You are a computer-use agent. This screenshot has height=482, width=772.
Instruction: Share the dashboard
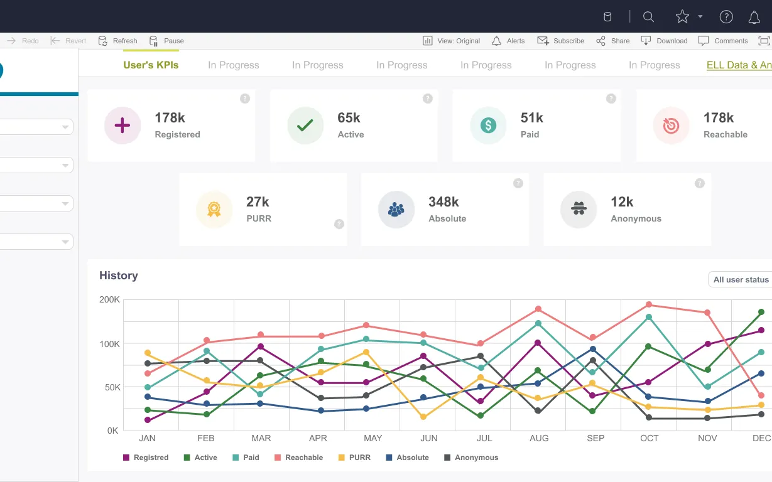612,41
